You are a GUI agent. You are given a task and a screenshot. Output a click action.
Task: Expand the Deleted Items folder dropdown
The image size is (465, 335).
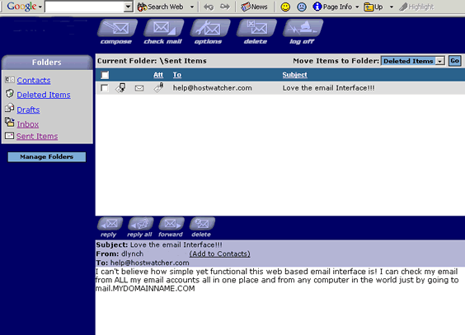pos(439,61)
